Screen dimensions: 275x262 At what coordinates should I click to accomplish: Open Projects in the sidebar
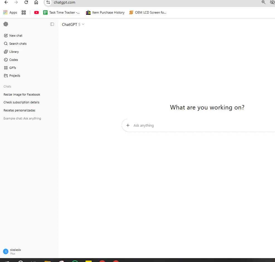12,76
